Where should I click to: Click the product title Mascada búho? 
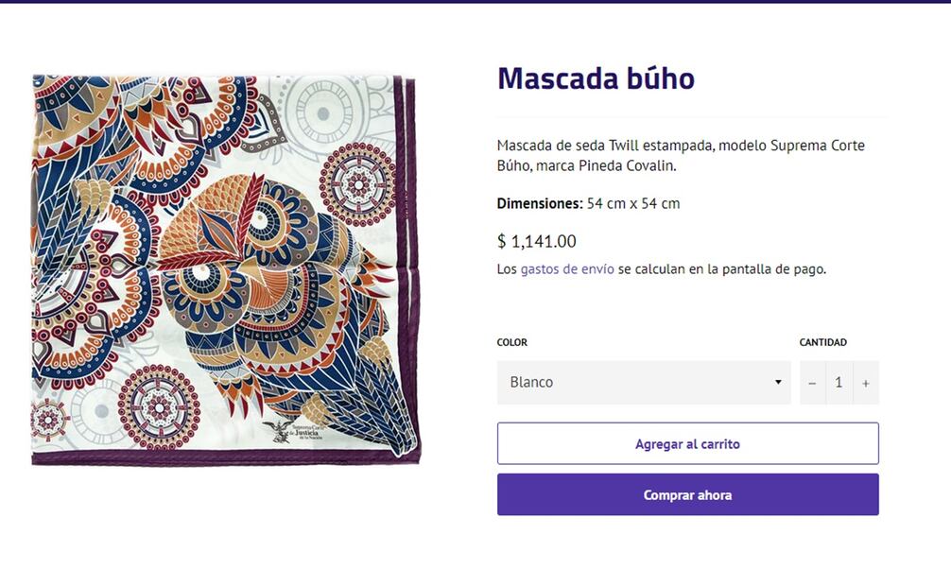[596, 78]
